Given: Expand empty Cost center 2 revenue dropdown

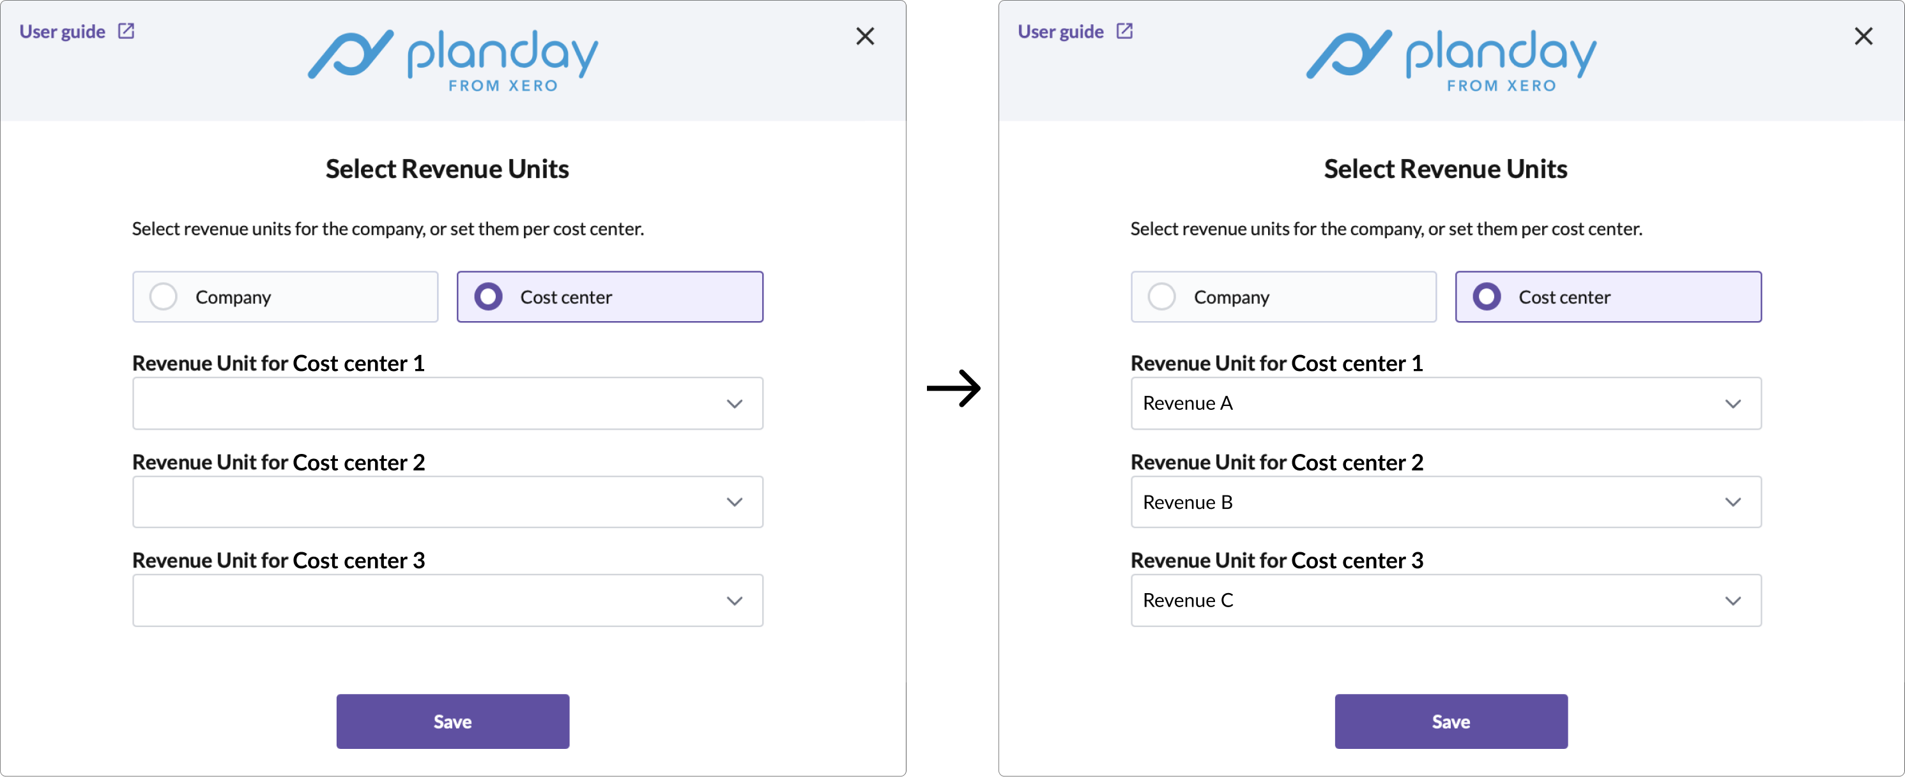Looking at the screenshot, I should (x=448, y=502).
